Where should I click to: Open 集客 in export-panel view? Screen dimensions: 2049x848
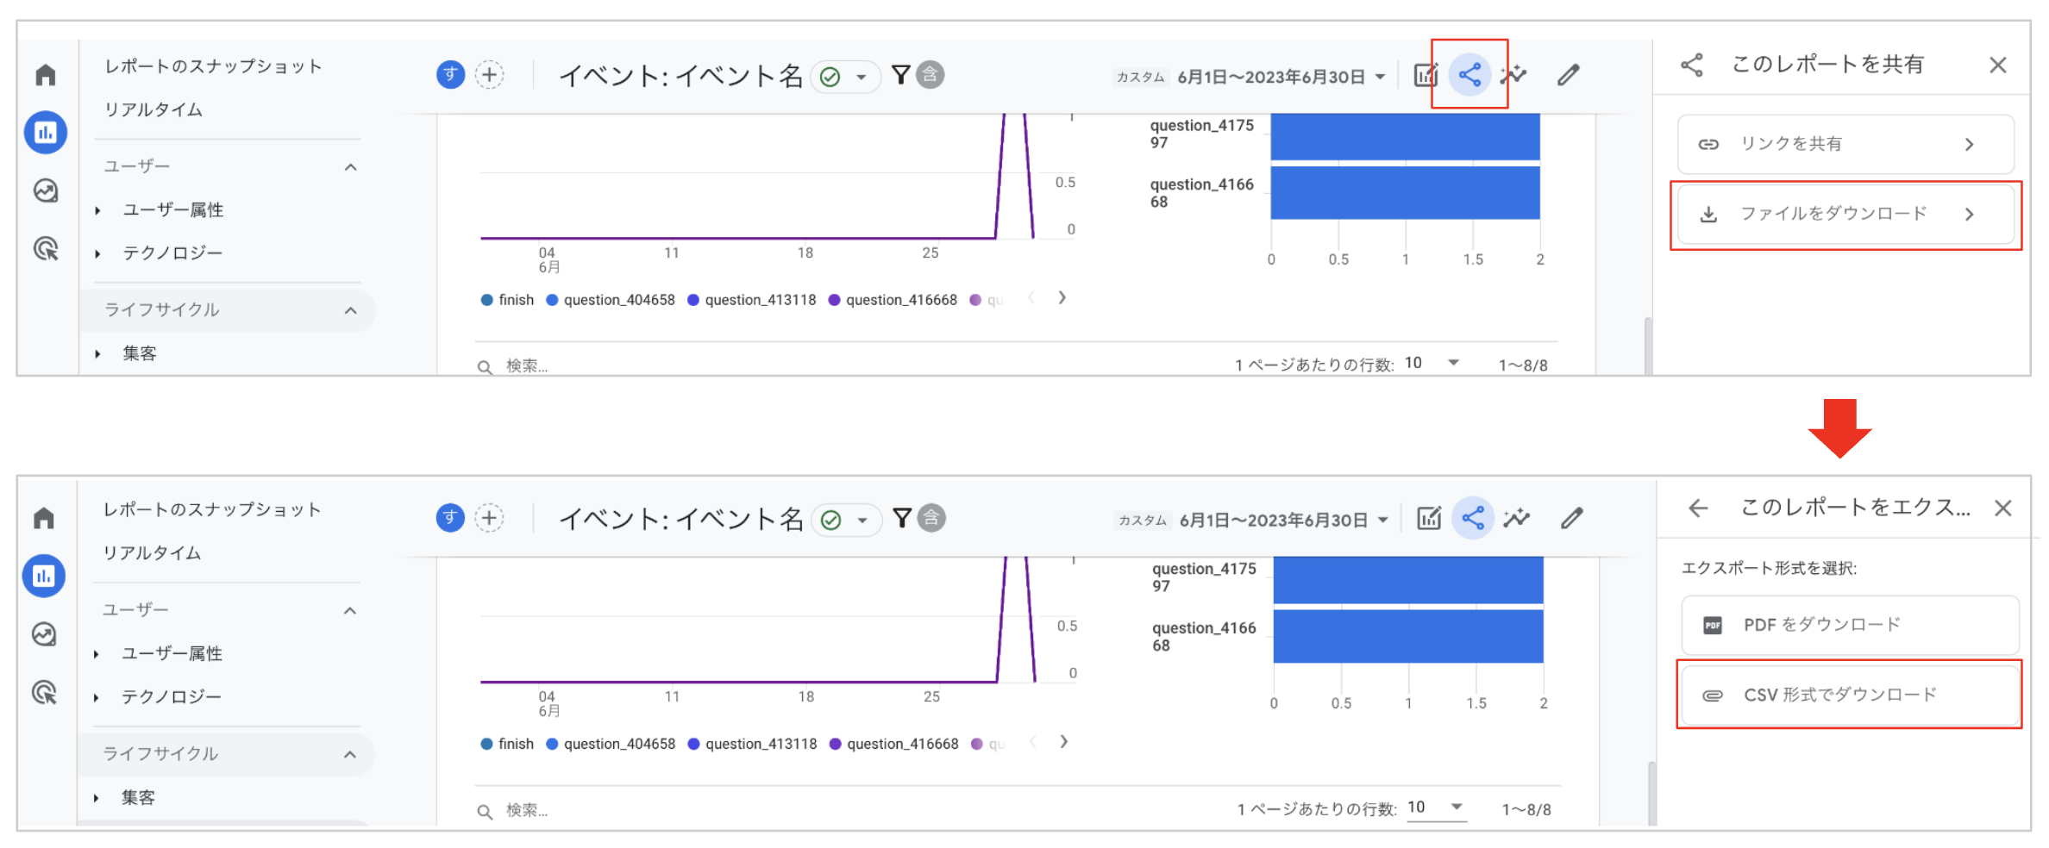coord(138,797)
